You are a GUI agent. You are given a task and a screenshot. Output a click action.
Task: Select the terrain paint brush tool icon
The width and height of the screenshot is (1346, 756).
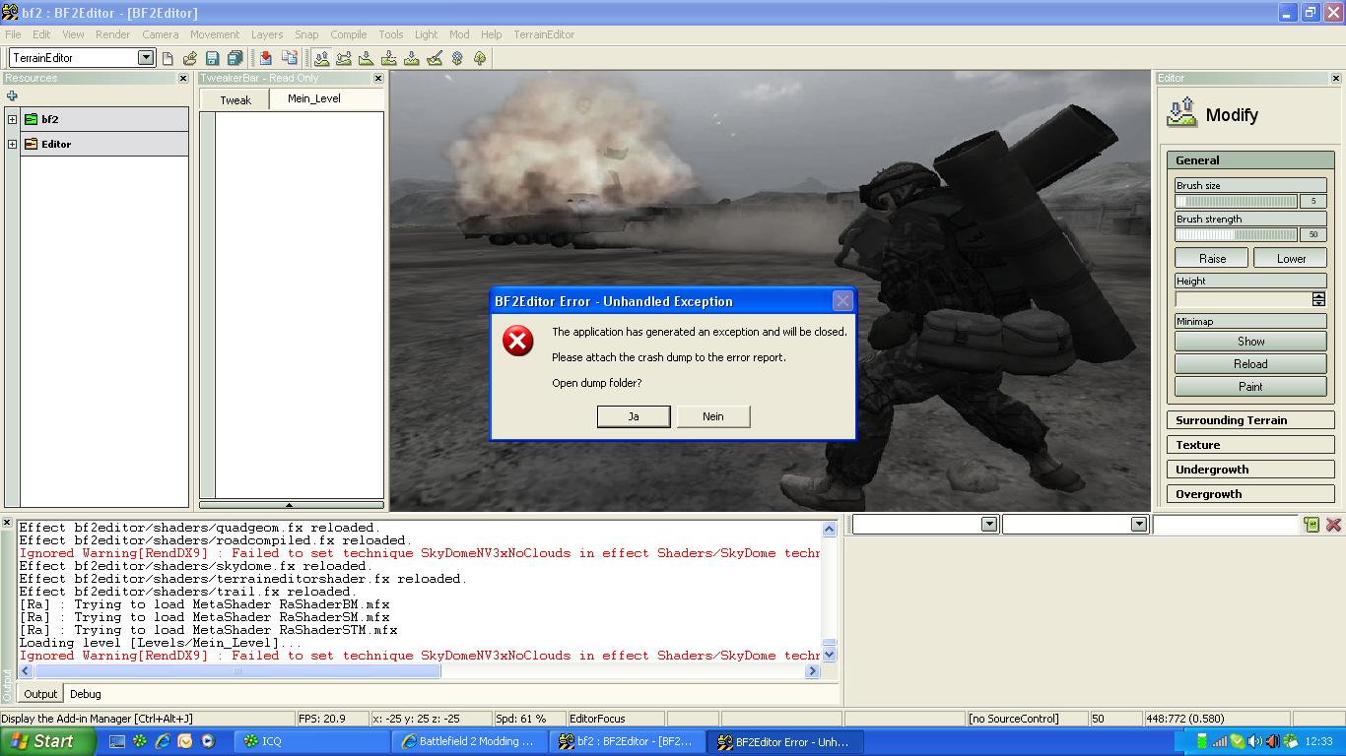click(435, 58)
